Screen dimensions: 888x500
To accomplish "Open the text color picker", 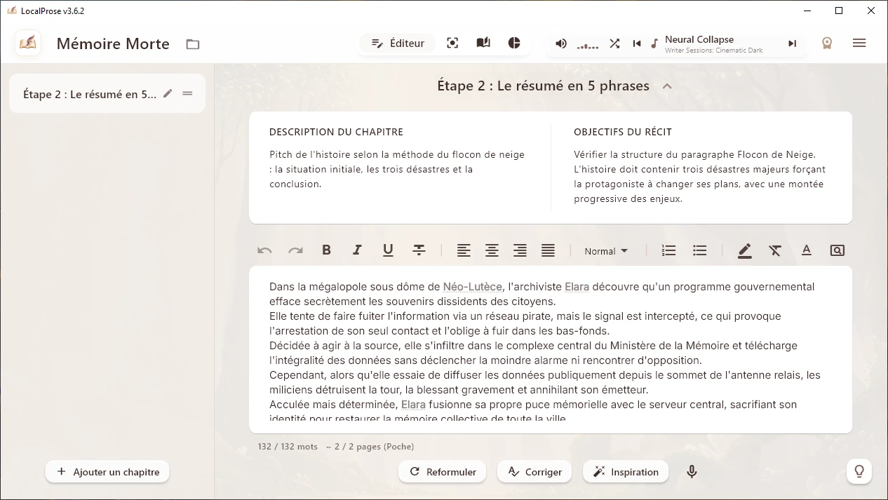I will pyautogui.click(x=807, y=250).
